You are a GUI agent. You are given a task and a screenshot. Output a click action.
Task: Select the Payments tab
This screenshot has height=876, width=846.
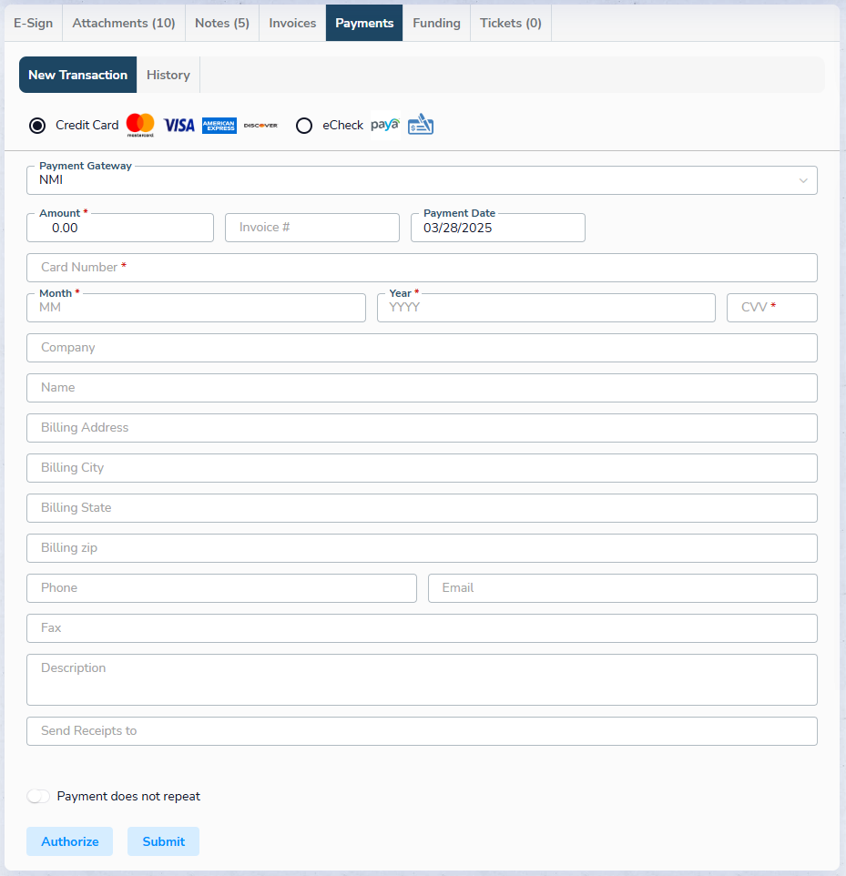coord(364,23)
